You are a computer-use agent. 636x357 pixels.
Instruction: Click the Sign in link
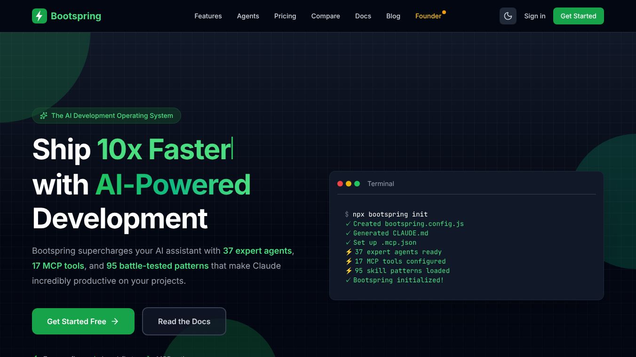point(535,16)
